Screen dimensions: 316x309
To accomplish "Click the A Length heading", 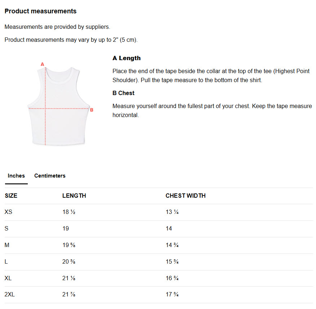I will point(127,58).
